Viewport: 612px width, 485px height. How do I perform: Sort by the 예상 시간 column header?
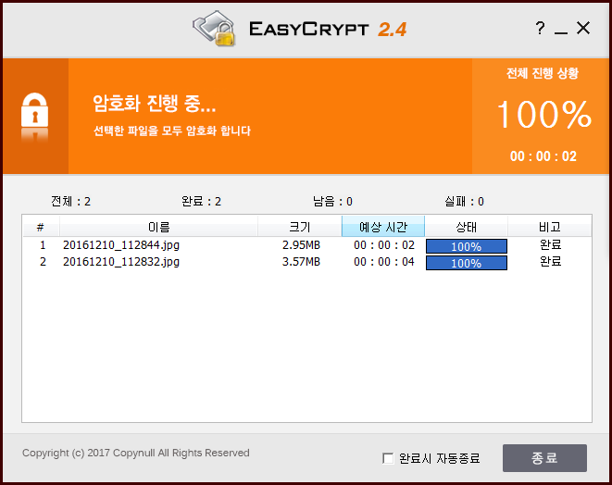383,227
